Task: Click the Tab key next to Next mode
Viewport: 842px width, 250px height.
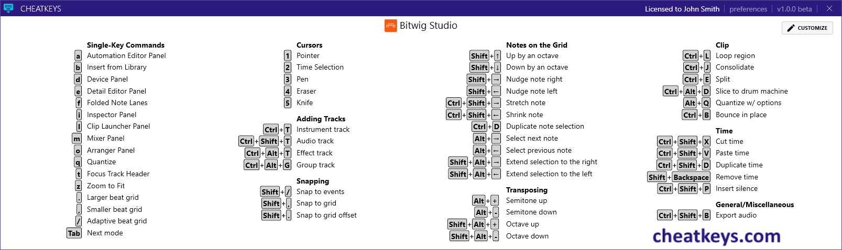Action: 74,233
